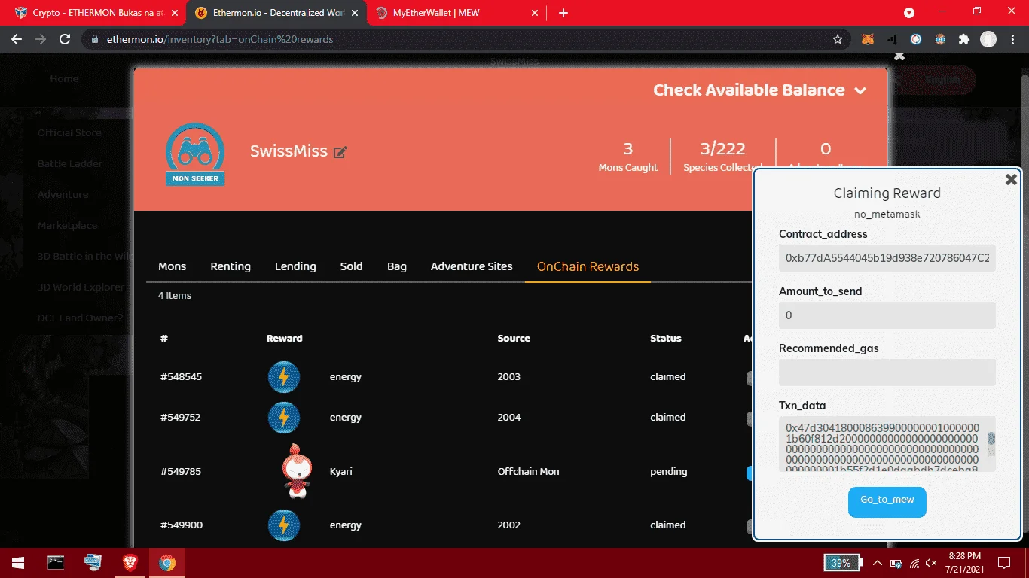Unmute the volume speaker icon
This screenshot has height=578, width=1029.
(x=931, y=563)
